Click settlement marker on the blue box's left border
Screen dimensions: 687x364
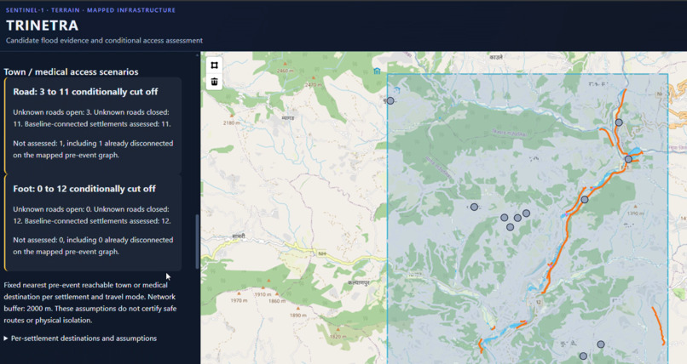coord(390,100)
